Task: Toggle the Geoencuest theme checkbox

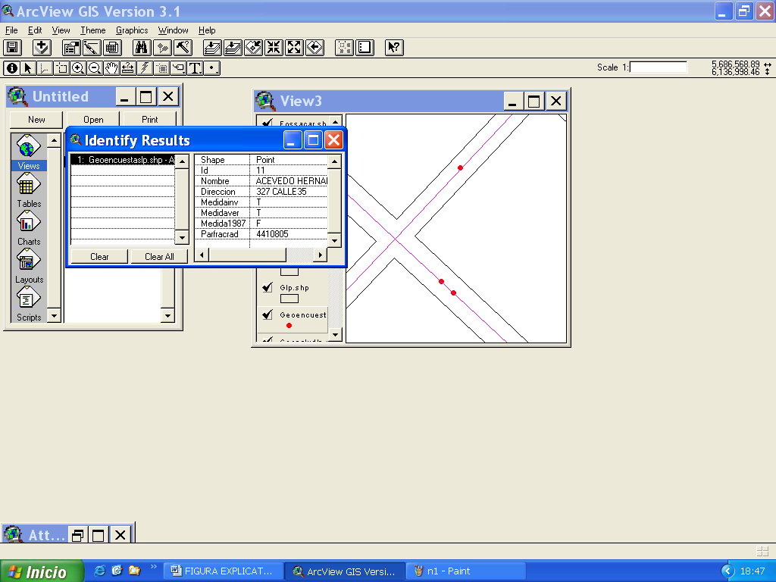Action: pyautogui.click(x=268, y=314)
